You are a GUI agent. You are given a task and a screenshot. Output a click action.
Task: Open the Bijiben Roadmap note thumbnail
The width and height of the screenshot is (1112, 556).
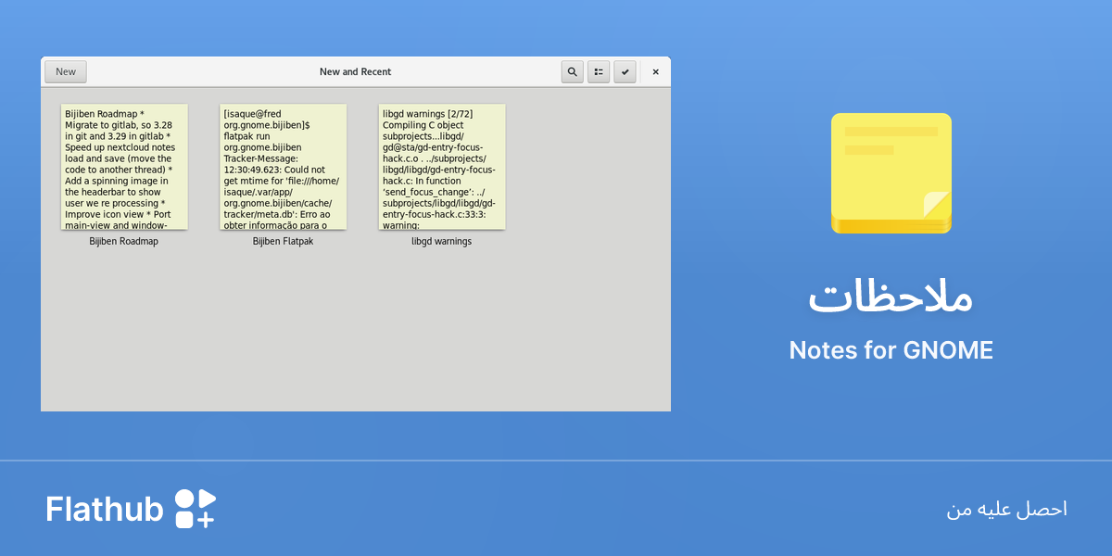(x=124, y=167)
